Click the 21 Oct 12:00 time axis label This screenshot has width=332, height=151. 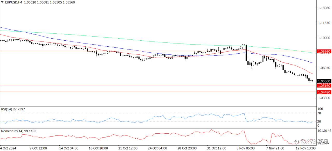(x=128, y=148)
